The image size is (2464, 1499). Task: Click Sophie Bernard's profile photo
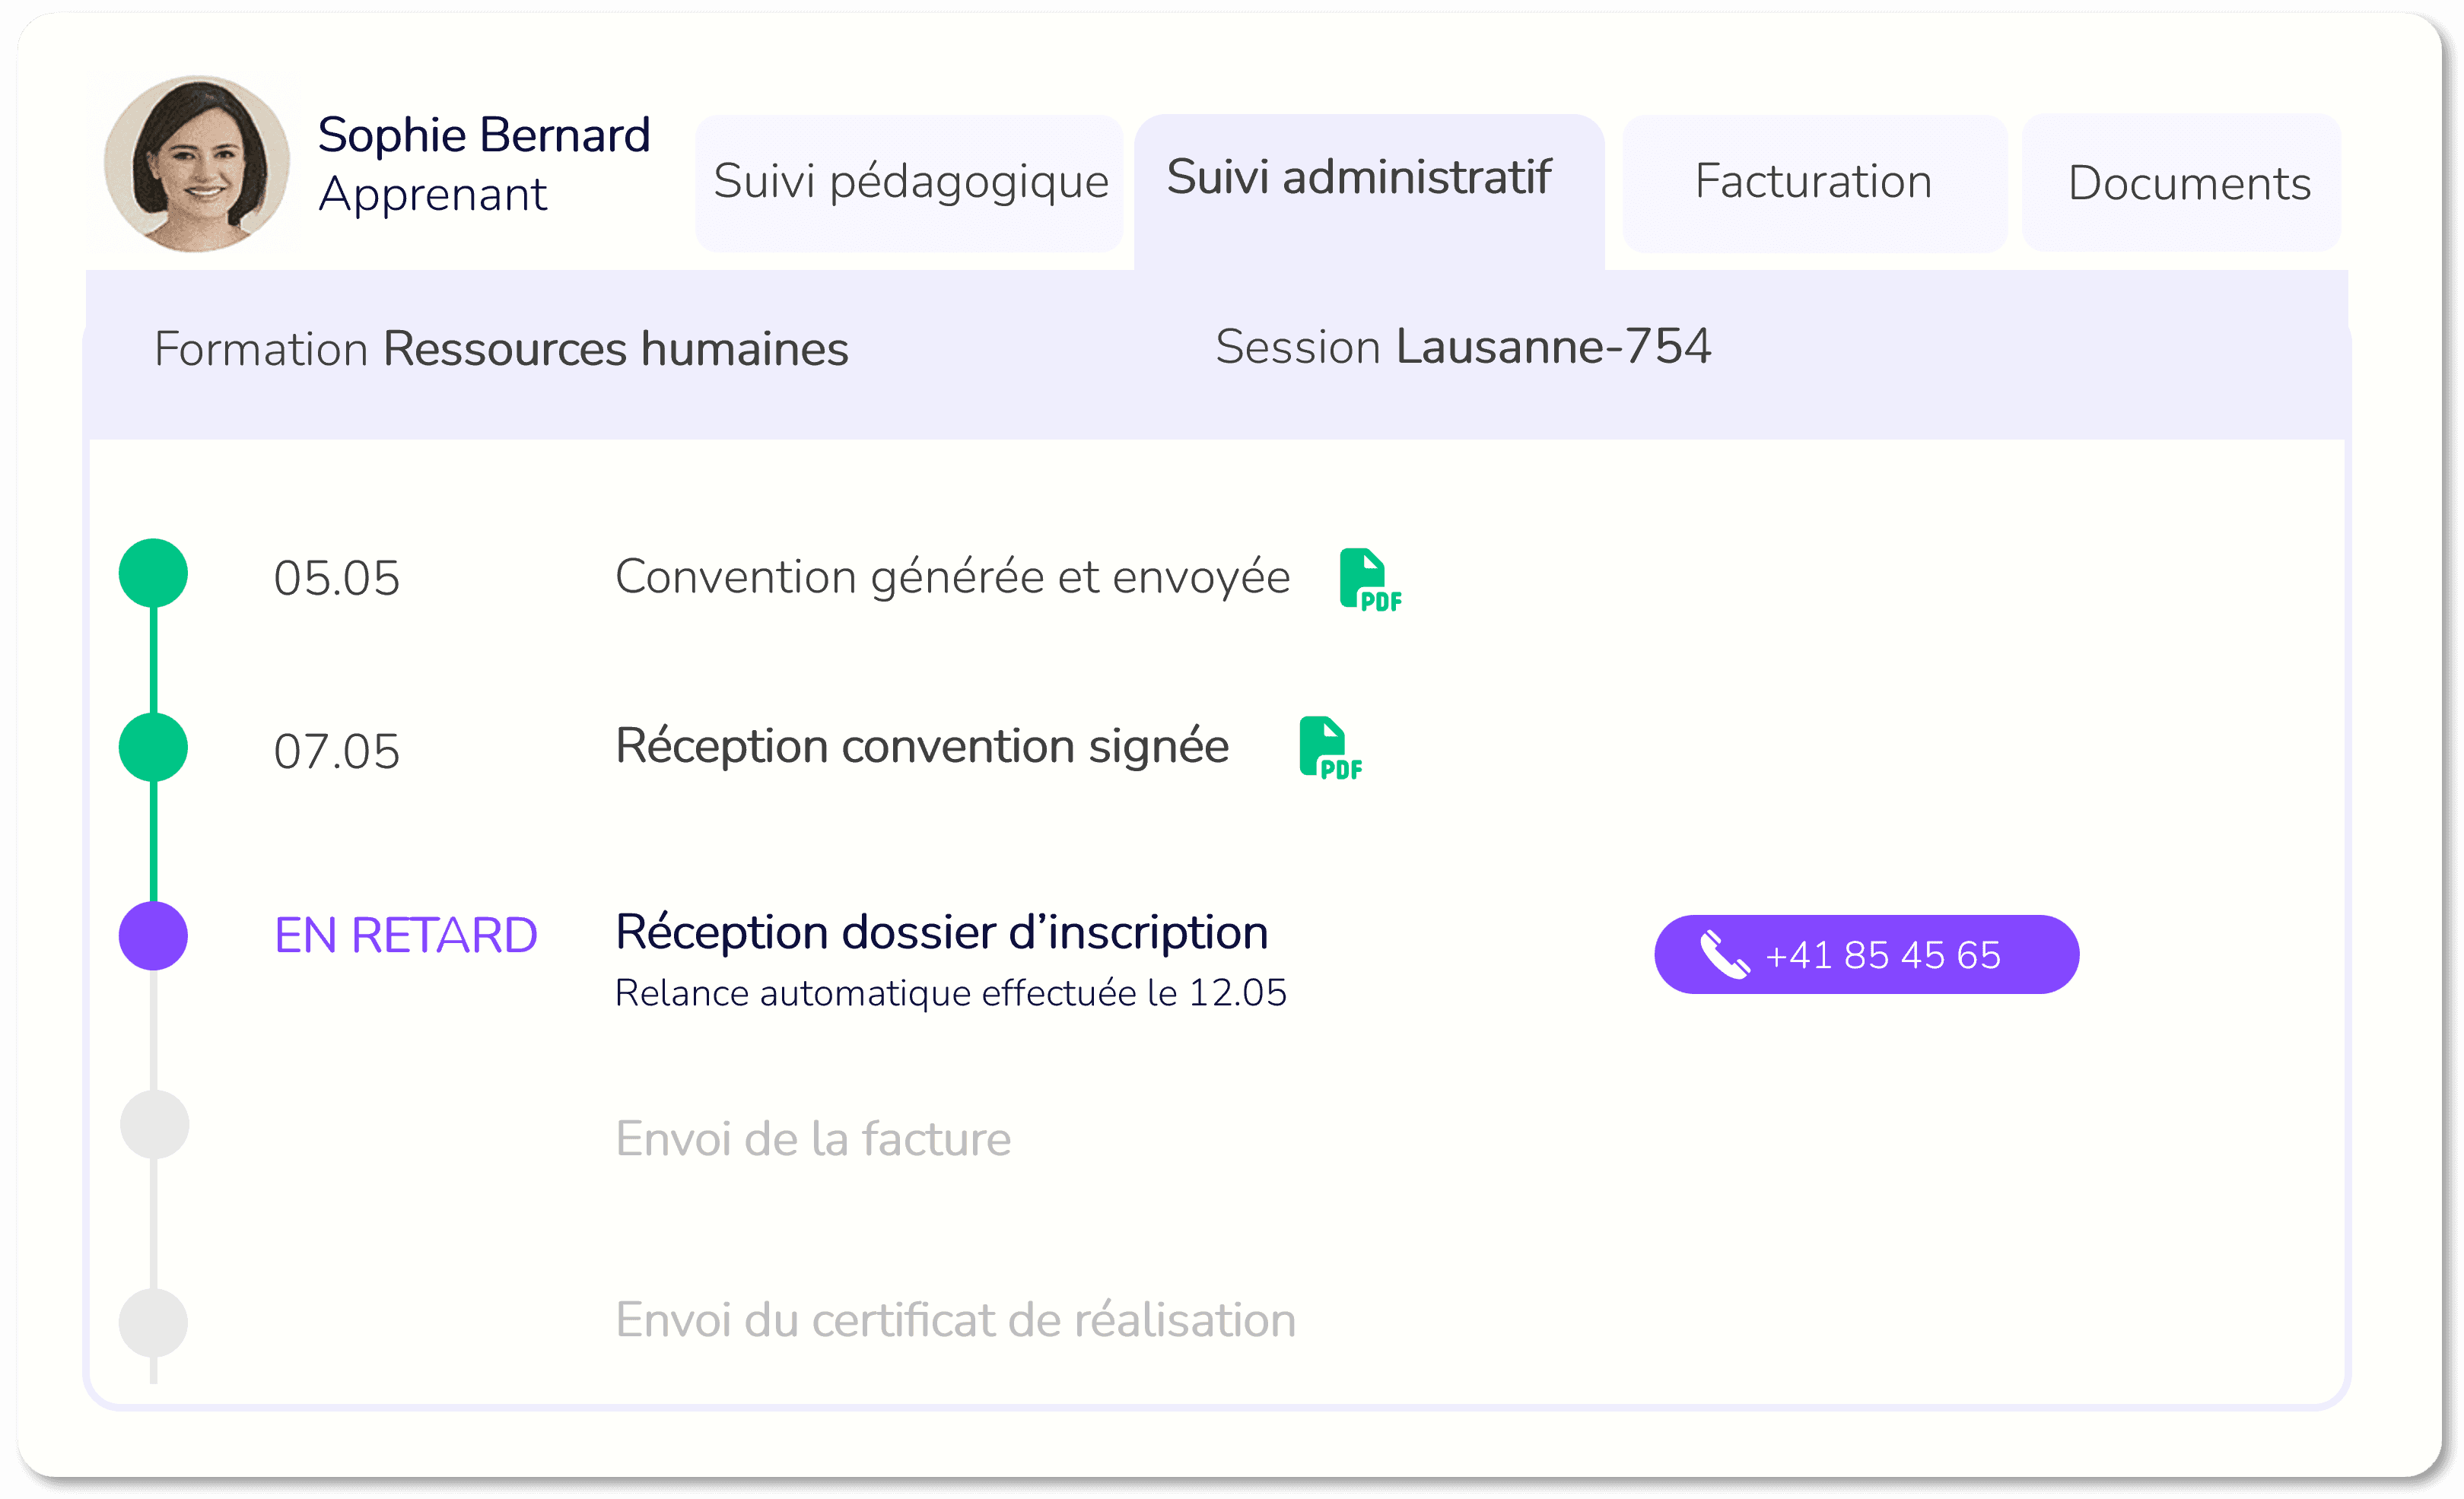coord(197,164)
